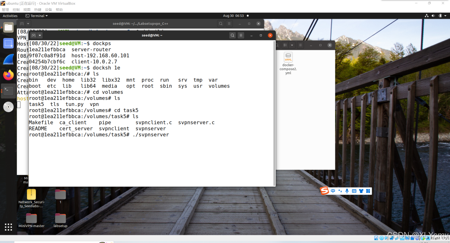450x243 pixels.
Task: Toggle Sogou punctuation mode
Action: coord(340,191)
